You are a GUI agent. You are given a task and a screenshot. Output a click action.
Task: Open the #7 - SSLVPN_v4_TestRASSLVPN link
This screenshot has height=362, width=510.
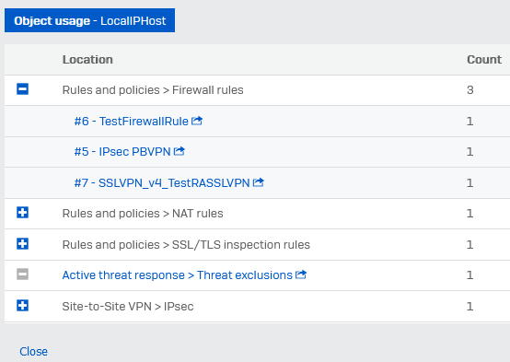(x=162, y=183)
